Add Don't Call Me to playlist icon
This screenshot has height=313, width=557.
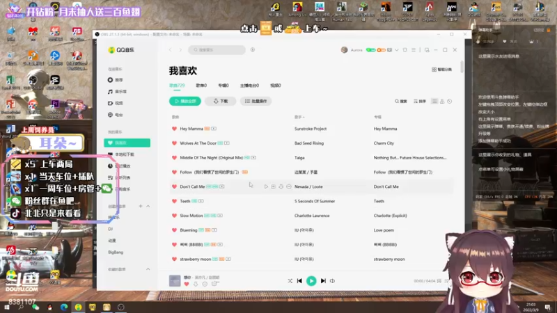coord(274,186)
